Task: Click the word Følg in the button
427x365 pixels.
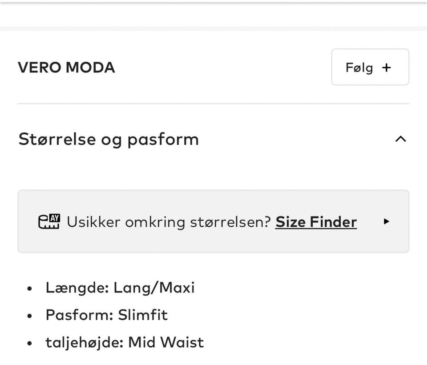Action: pyautogui.click(x=359, y=68)
